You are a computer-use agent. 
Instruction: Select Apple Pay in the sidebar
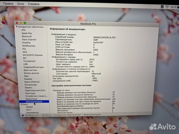(x=27, y=33)
